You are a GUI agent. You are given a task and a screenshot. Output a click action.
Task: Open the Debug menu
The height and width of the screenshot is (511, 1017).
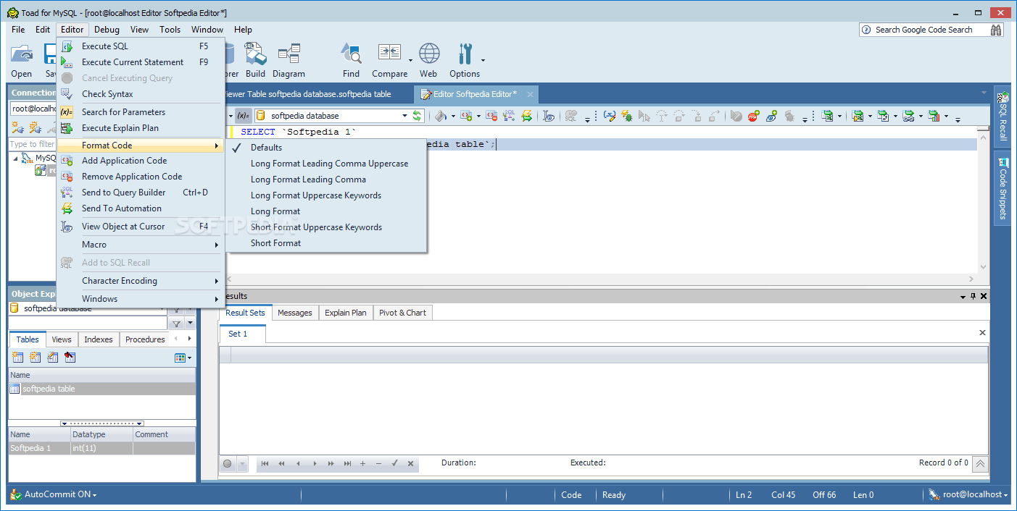(107, 30)
